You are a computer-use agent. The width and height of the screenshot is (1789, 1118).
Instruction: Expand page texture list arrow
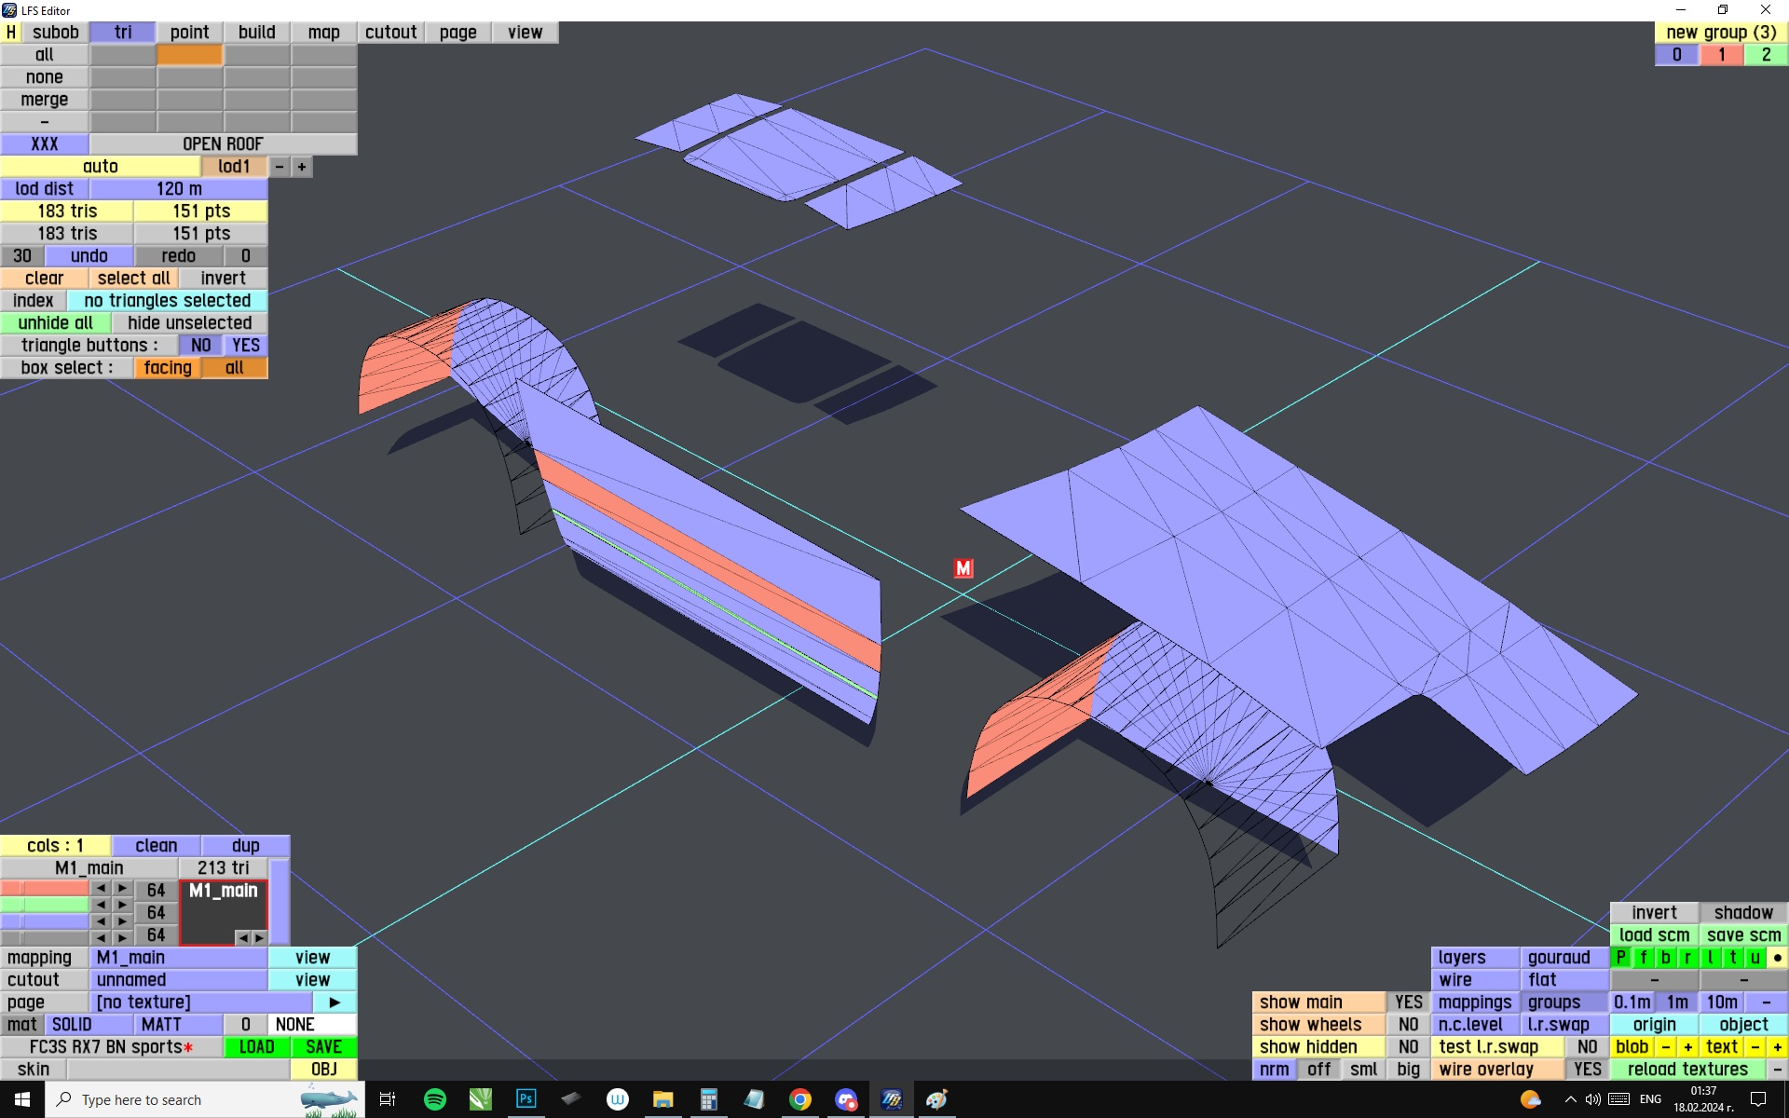(x=335, y=1002)
